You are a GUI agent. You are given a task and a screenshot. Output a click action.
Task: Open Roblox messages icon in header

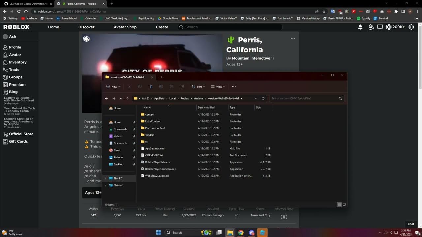(380, 27)
